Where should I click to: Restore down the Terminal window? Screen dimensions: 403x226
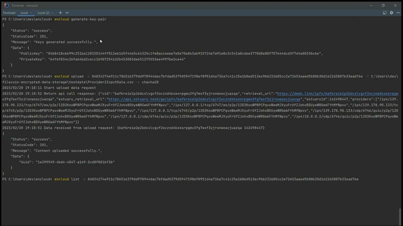pyautogui.click(x=383, y=5)
